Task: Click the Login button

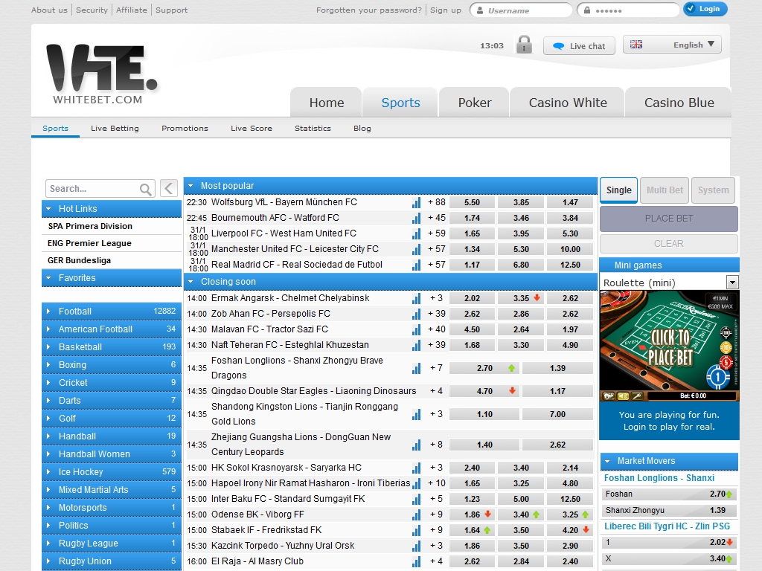Action: (x=705, y=9)
